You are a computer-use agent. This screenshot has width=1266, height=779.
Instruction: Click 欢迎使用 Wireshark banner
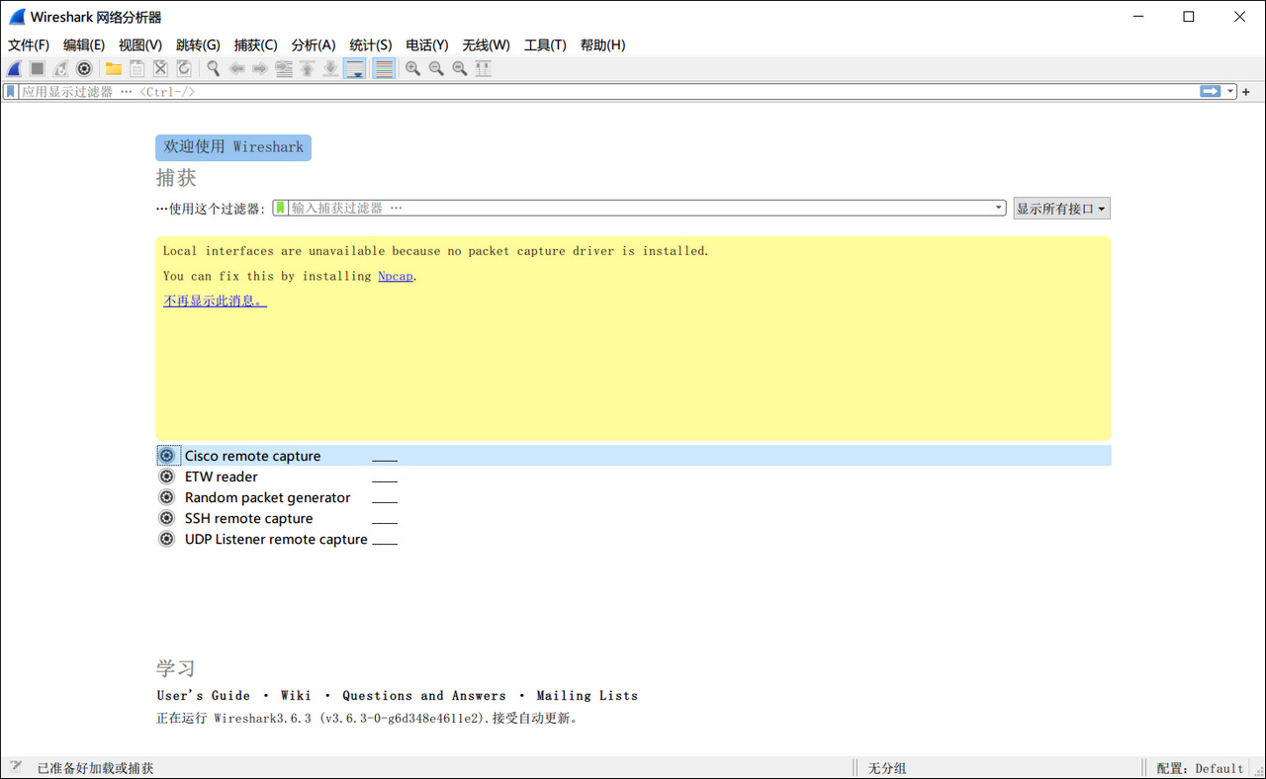[233, 147]
